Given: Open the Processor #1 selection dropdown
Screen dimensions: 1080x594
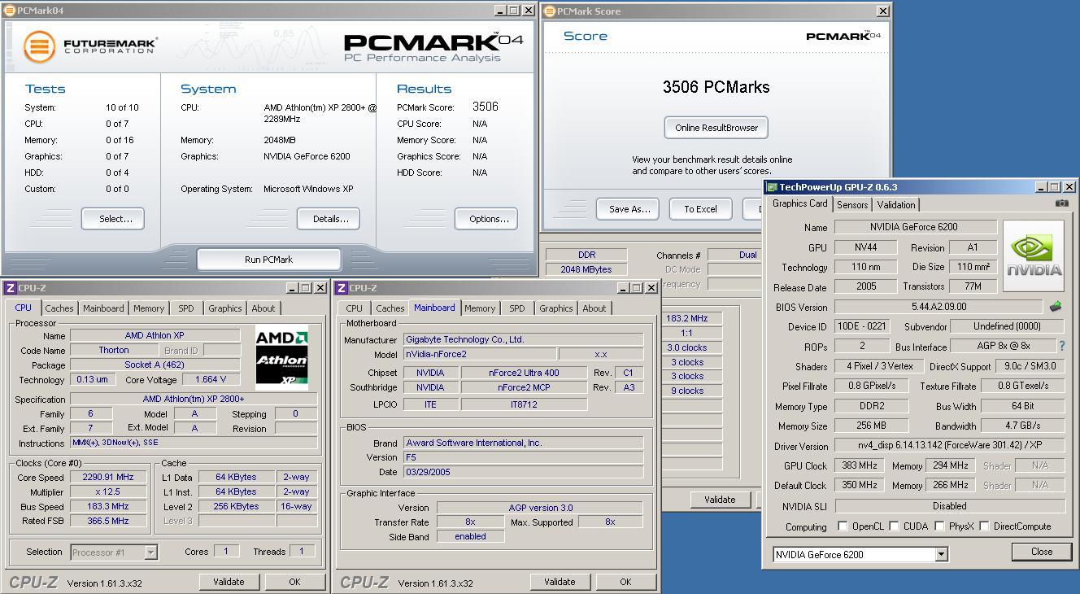Looking at the screenshot, I should click(x=150, y=553).
